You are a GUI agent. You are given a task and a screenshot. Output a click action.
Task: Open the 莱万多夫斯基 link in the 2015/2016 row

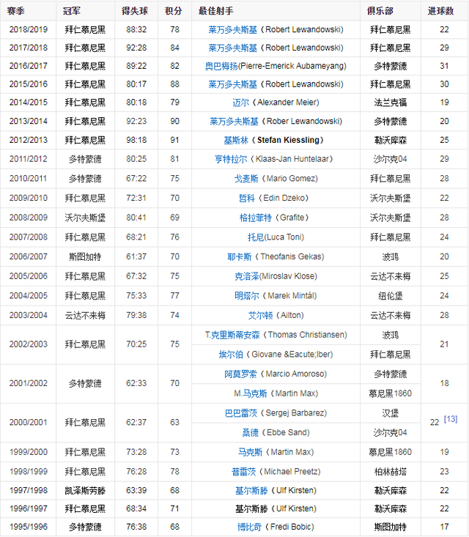[x=232, y=84]
